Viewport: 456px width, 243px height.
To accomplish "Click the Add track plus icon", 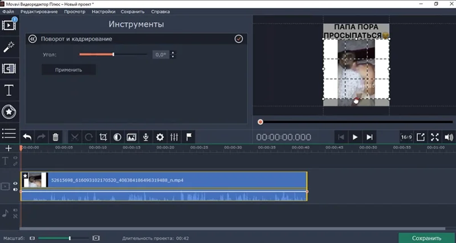I will tap(9, 149).
